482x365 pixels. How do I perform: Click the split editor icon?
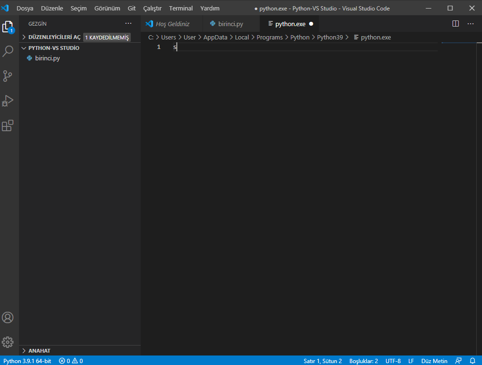455,24
